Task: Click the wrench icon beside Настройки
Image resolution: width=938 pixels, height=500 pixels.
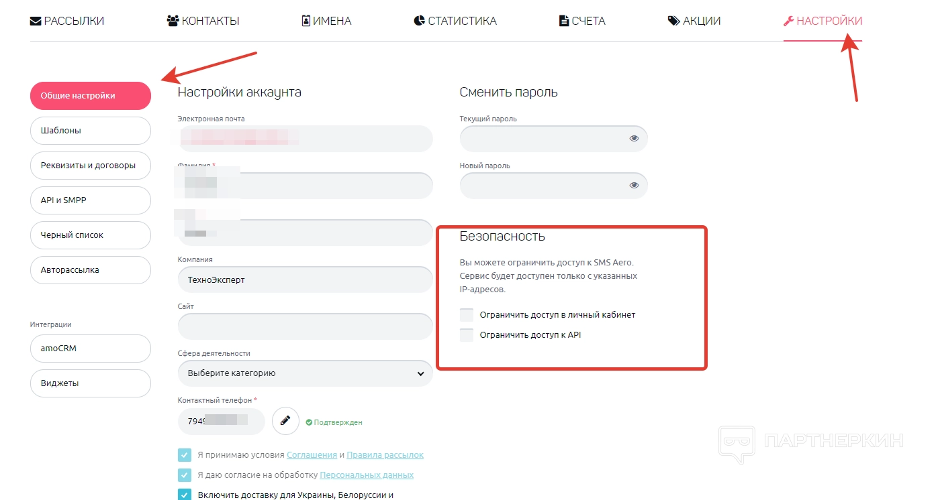Action: 788,21
